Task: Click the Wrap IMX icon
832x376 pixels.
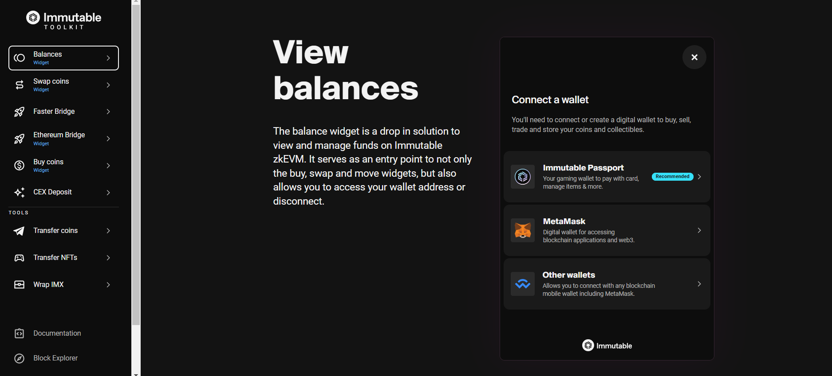Action: tap(20, 285)
